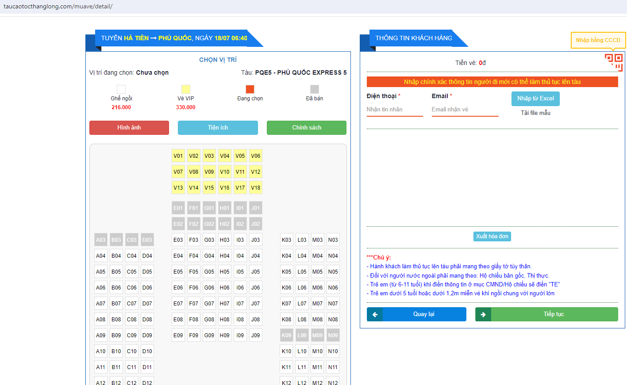The width and height of the screenshot is (627, 385).
Task: Click the left arrow icon on Quay lại
Action: [375, 314]
